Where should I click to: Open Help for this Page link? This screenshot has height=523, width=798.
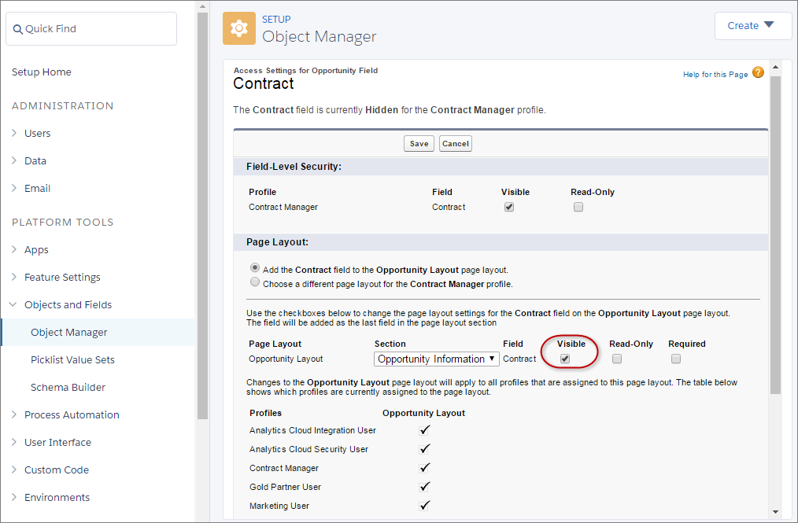coord(715,74)
